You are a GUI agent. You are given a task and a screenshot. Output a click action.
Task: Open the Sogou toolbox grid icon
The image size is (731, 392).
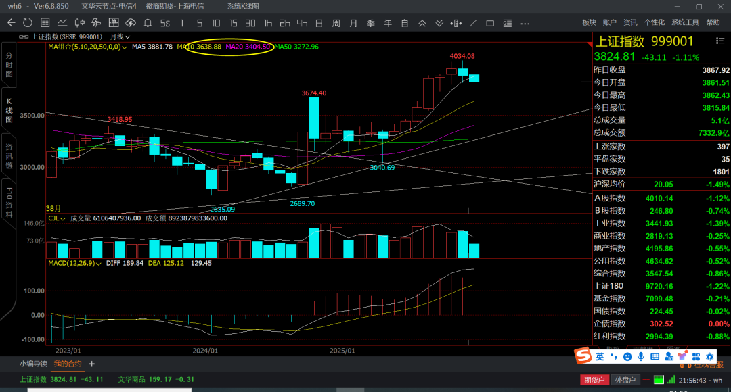pyautogui.click(x=696, y=357)
